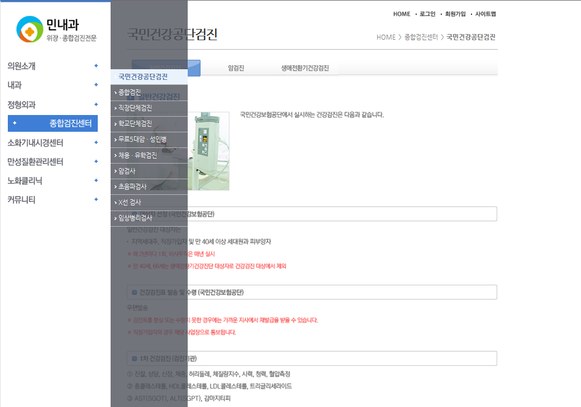Image resolution: width=581 pixels, height=407 pixels.
Task: Click plus icon beside 소화기내시경센터
Action: [96, 142]
